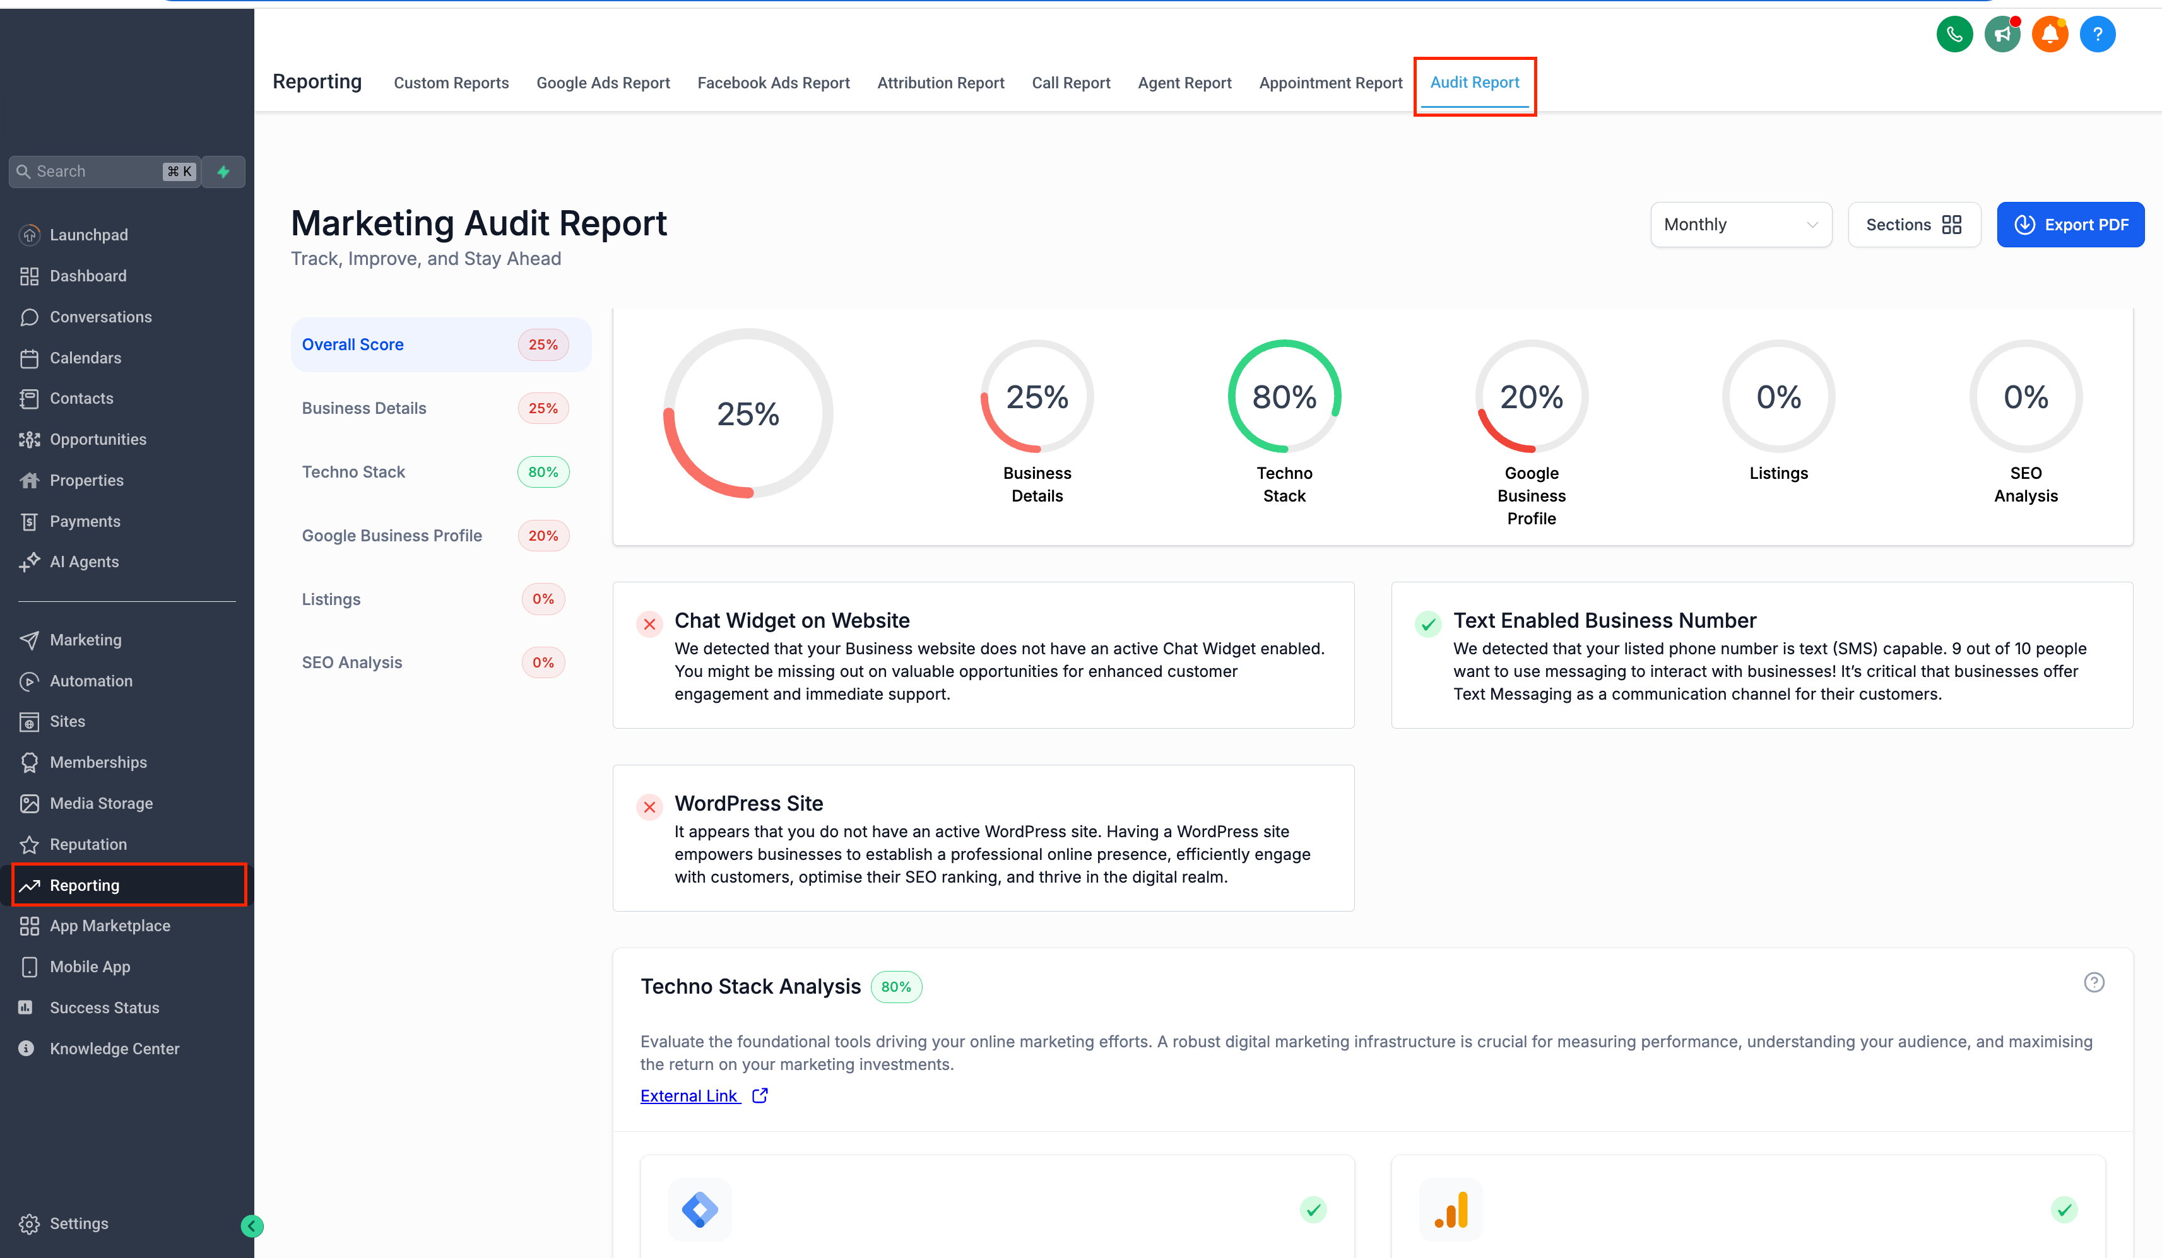Click the green phone dialer icon
The width and height of the screenshot is (2162, 1258).
coord(1954,34)
